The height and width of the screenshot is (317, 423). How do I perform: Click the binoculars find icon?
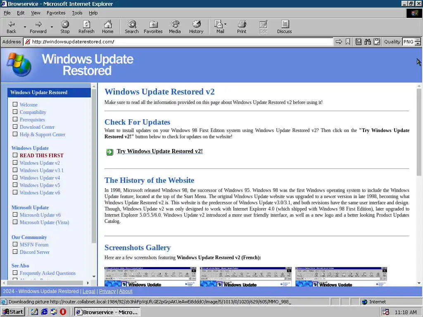click(x=367, y=42)
